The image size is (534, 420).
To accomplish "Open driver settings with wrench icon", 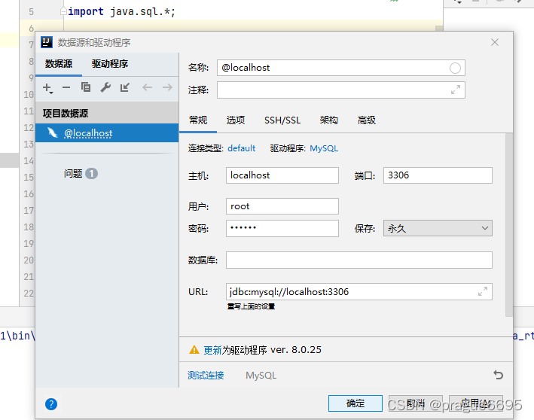I will point(105,87).
